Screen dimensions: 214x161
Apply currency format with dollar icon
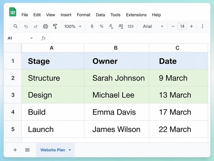pyautogui.click(x=92, y=26)
